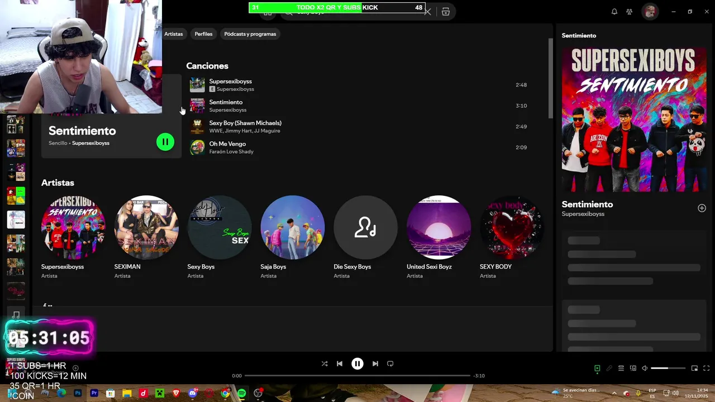The image size is (715, 402).
Task: Select the Perfiles filter chip
Action: click(x=203, y=34)
